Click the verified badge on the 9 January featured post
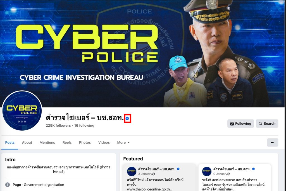 point(253,169)
